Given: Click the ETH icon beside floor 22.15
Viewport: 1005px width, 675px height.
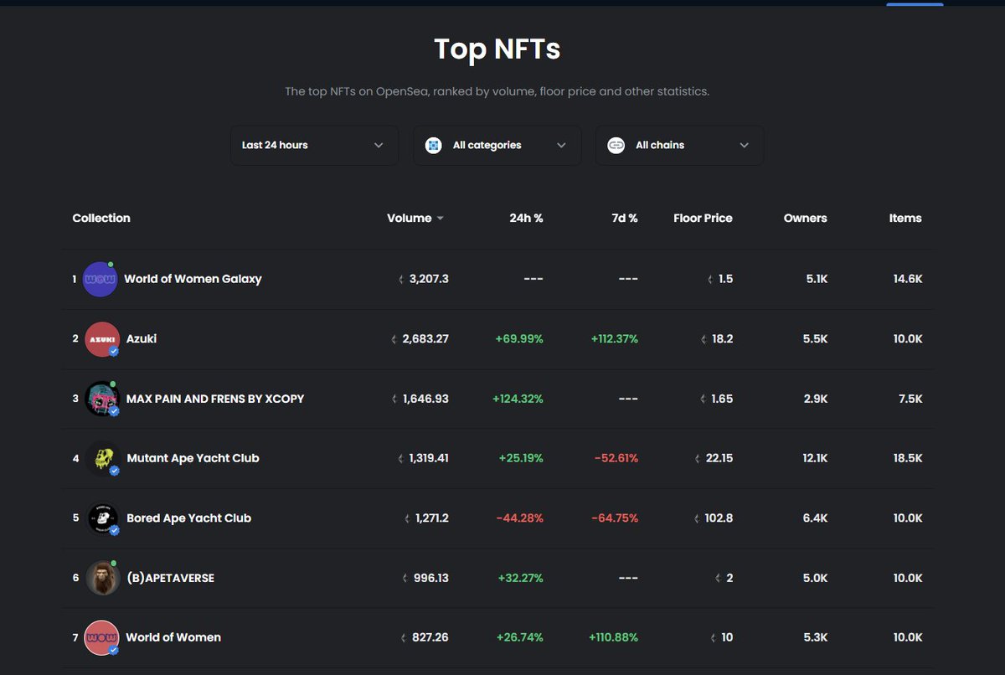Looking at the screenshot, I should [x=697, y=459].
